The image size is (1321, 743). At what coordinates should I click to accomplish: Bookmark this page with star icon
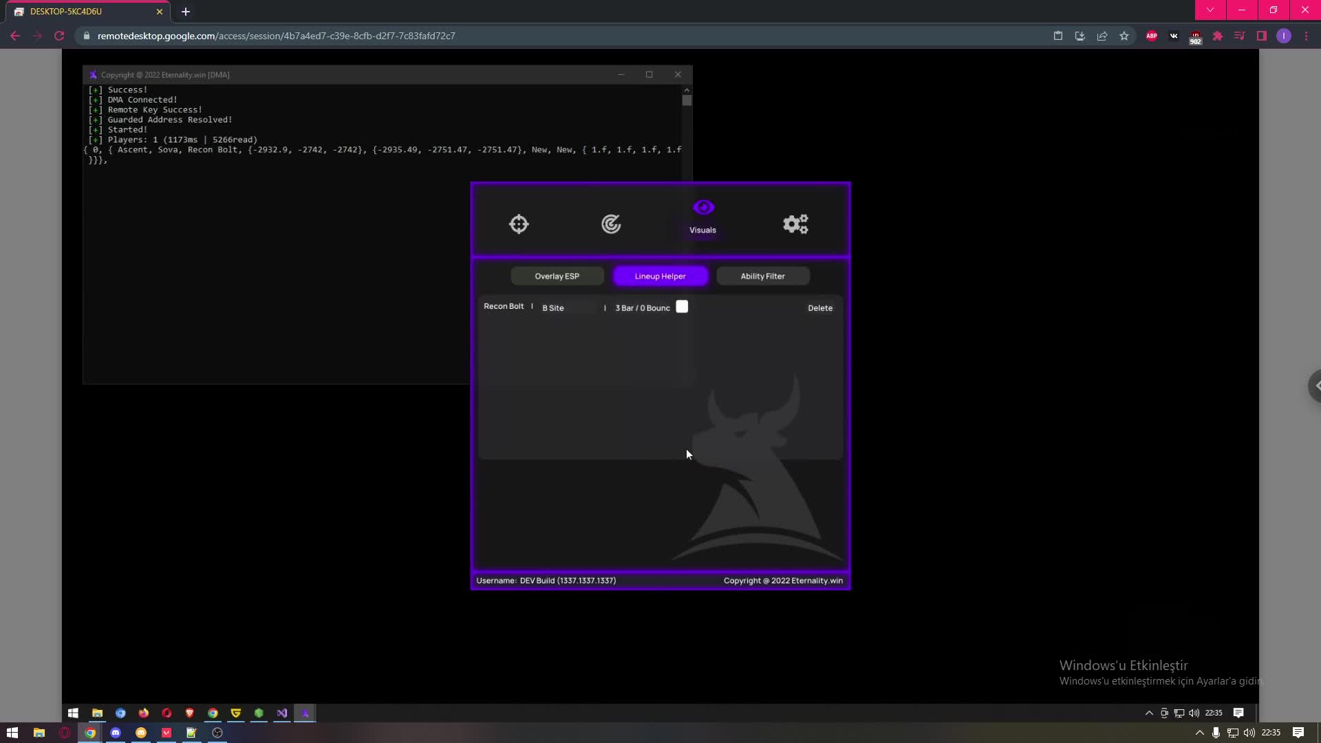[1124, 36]
